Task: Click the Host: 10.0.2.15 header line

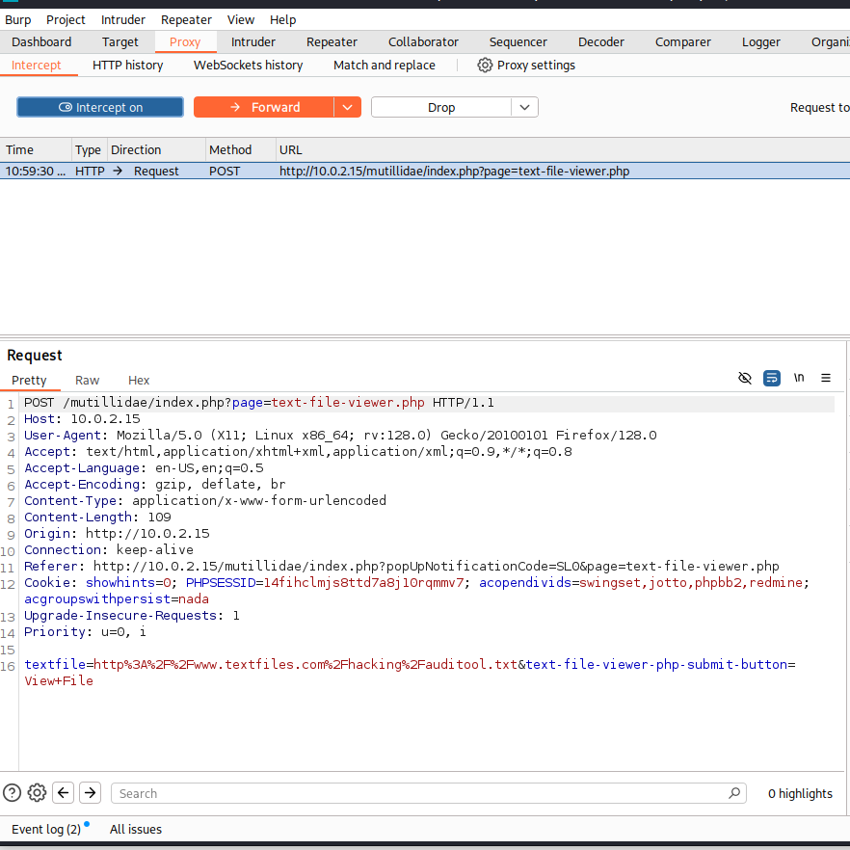Action: (82, 419)
